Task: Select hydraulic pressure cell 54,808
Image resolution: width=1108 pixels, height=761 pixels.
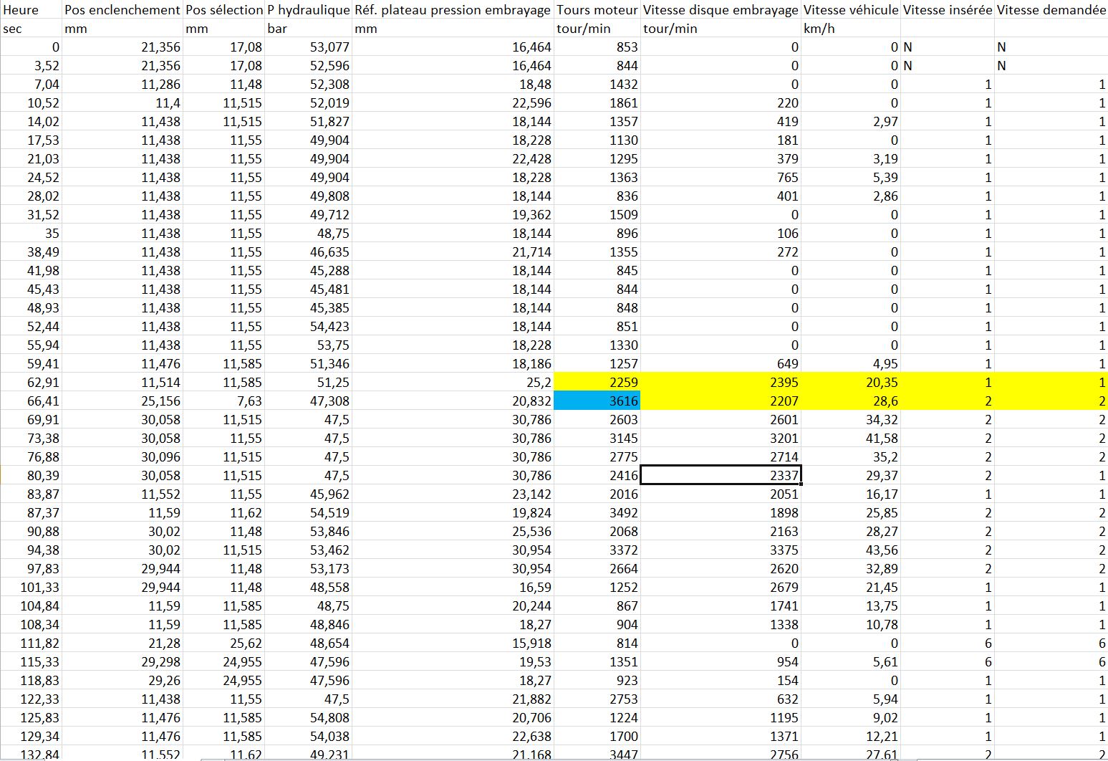Action: click(x=309, y=717)
